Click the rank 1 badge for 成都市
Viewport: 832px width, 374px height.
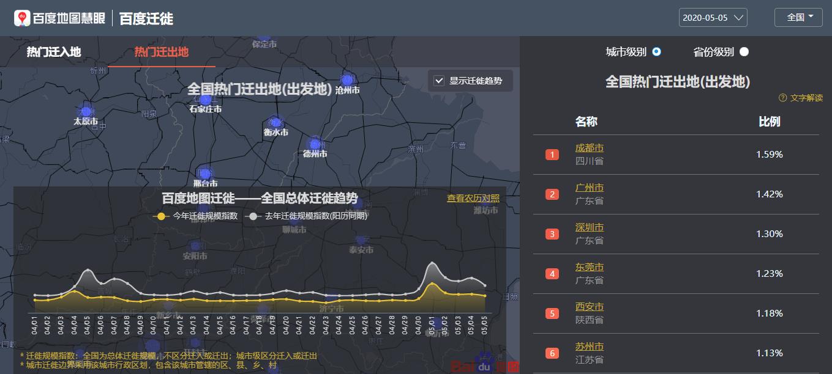click(x=552, y=155)
